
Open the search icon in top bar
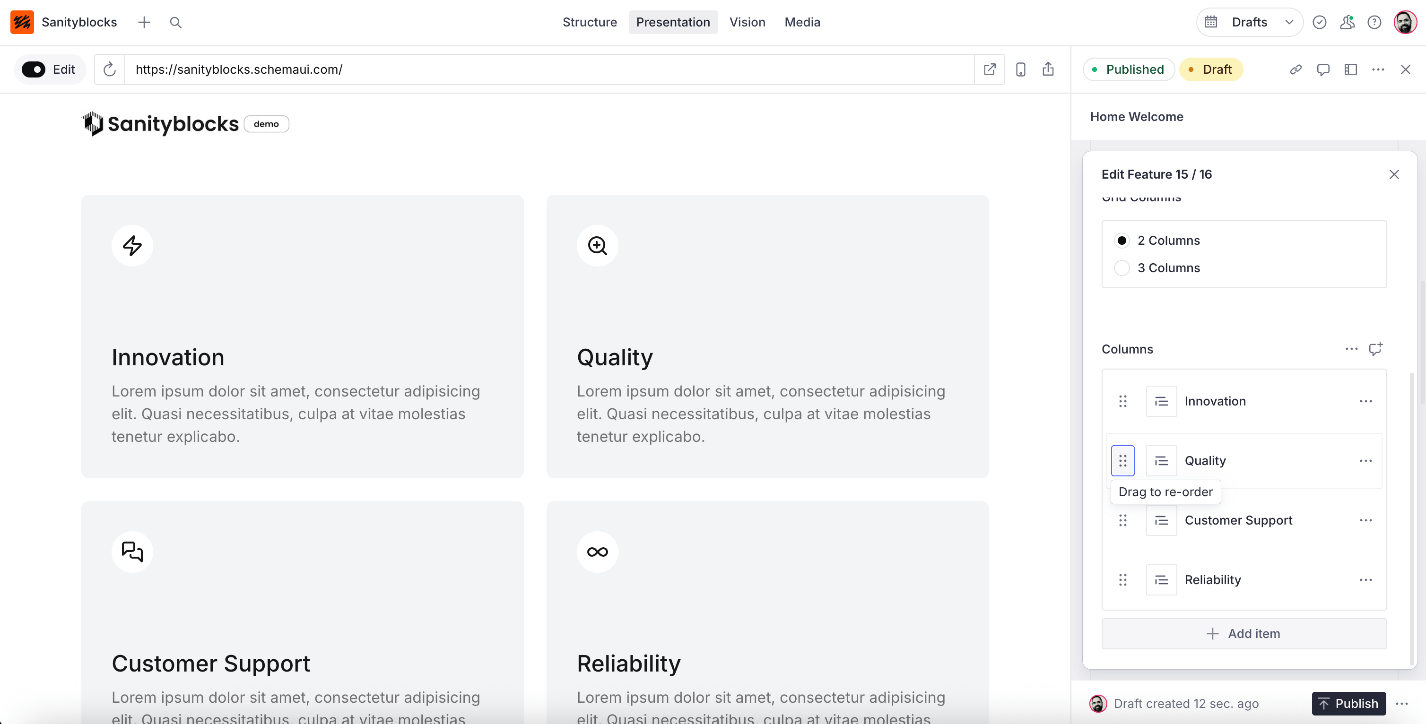pos(175,22)
